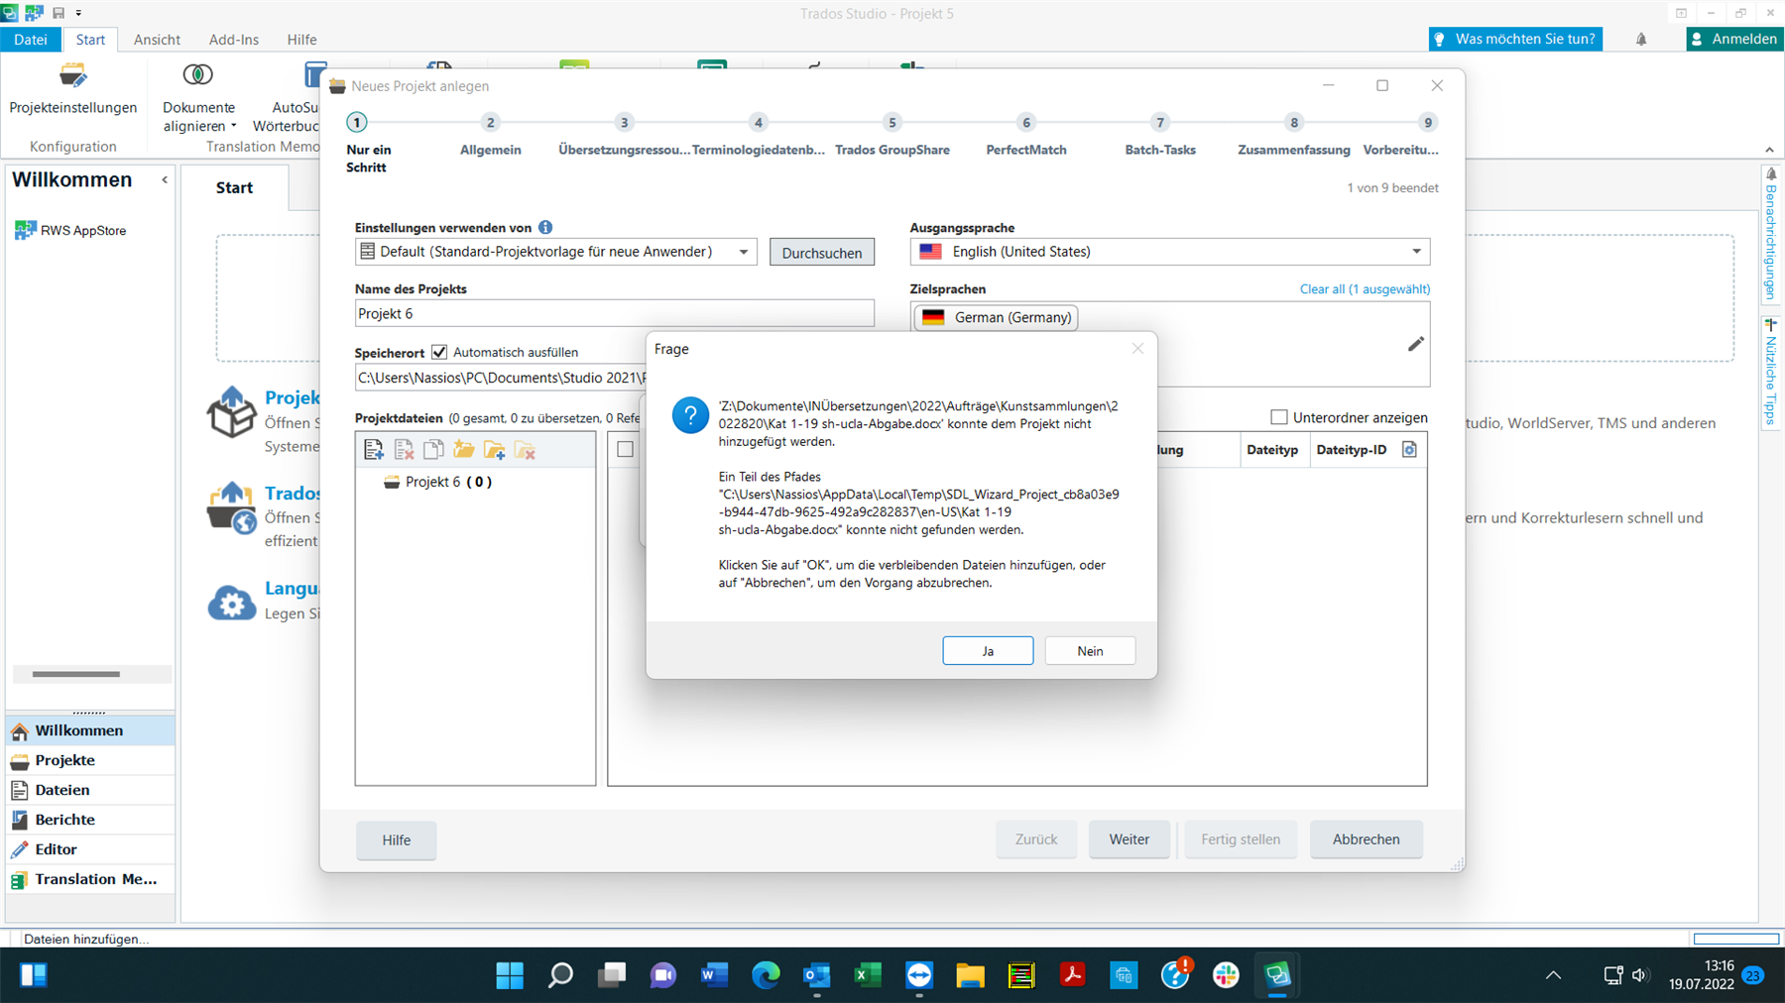
Task: Disable Automatisch ausfüllen for Speicherort
Action: point(439,352)
